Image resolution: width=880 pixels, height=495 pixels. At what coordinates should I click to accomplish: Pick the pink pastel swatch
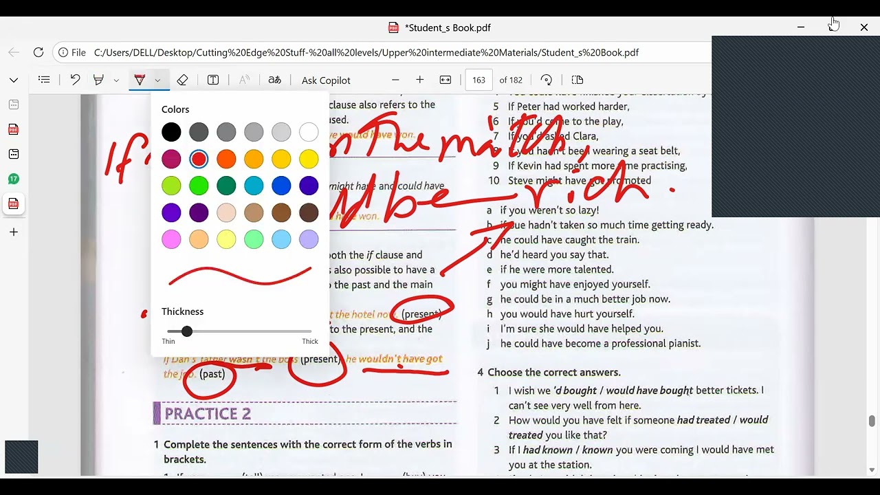(x=171, y=239)
